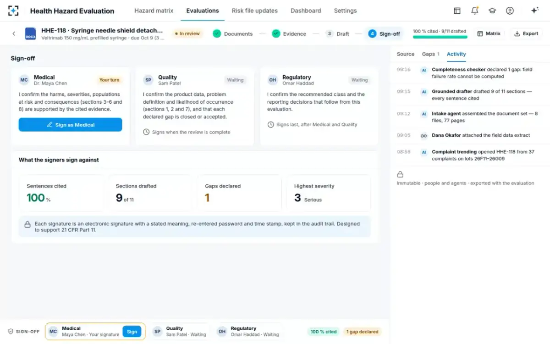Select the Sign-off step in the stepper
This screenshot has width=550, height=344.
point(385,33)
